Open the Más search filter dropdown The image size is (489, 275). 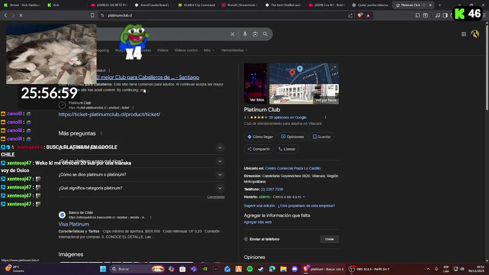tap(209, 50)
